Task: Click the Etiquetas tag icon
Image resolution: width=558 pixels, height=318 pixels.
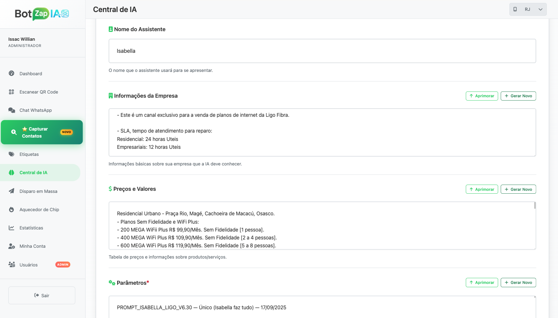Action: point(12,154)
